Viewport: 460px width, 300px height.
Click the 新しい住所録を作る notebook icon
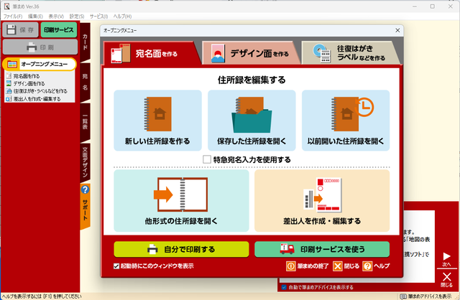coord(158,114)
